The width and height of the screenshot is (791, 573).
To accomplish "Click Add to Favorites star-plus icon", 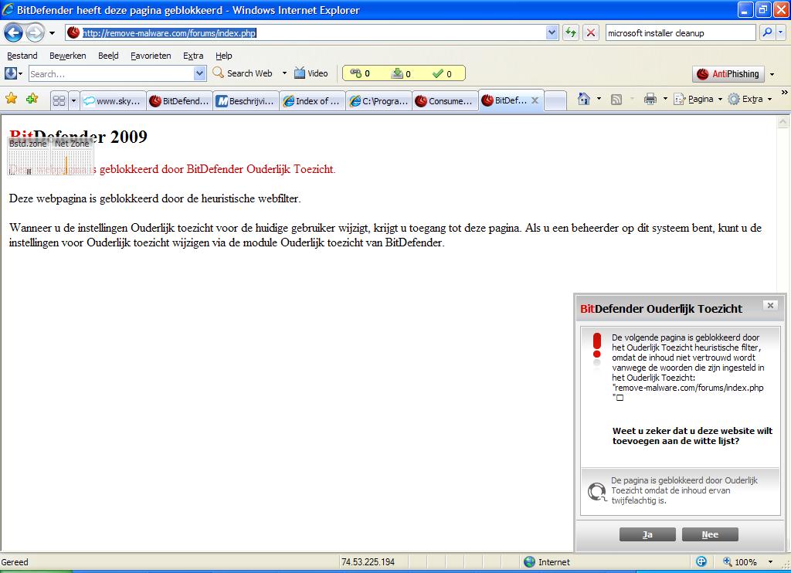I will click(32, 99).
